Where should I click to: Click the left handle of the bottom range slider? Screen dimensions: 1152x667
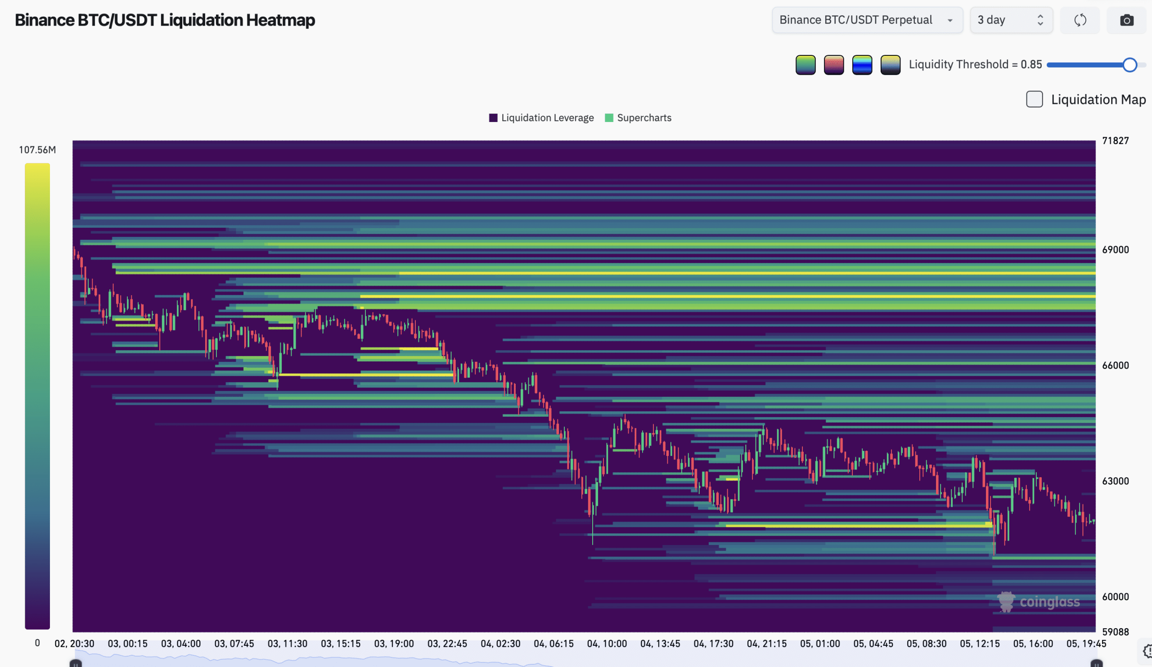click(76, 663)
